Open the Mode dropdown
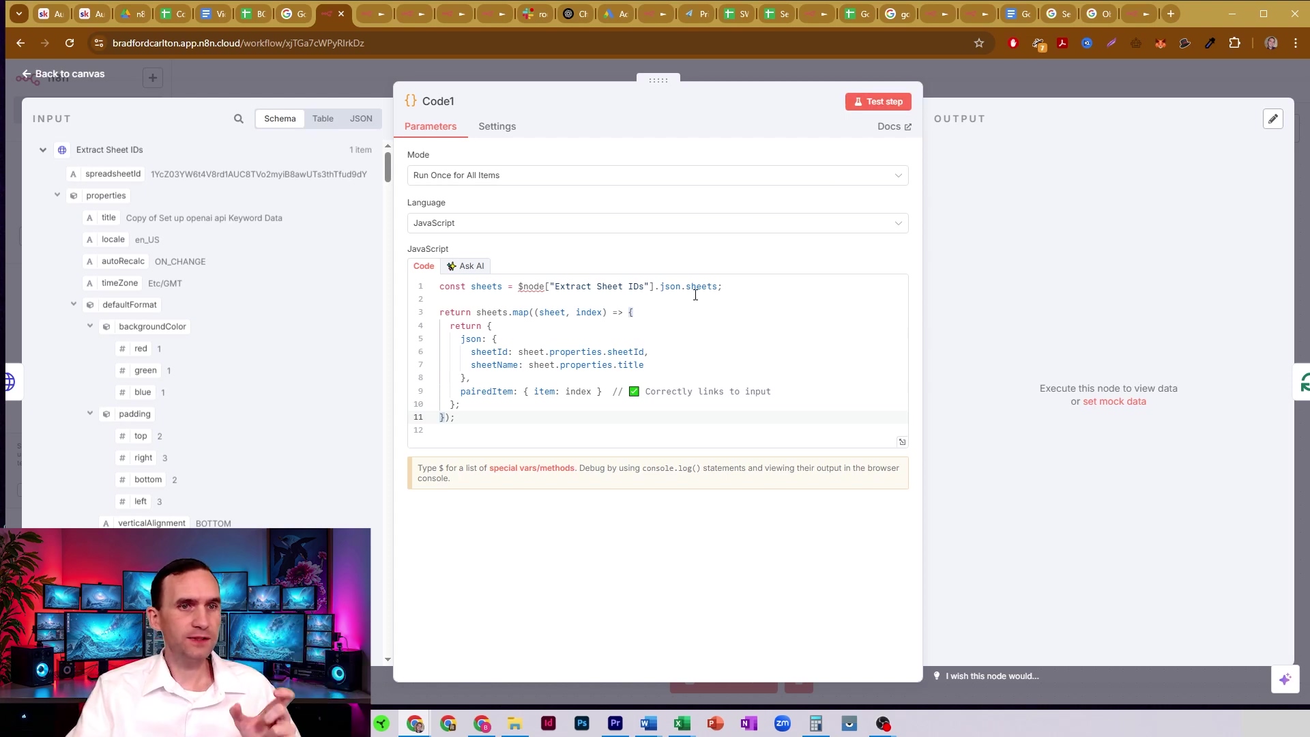Image resolution: width=1310 pixels, height=737 pixels. (657, 175)
